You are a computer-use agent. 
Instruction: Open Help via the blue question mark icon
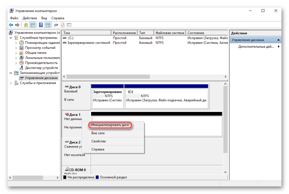click(41, 25)
